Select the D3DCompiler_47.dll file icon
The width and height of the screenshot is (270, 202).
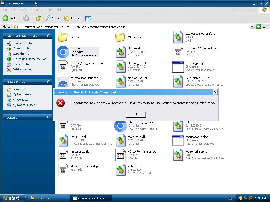pyautogui.click(x=178, y=82)
